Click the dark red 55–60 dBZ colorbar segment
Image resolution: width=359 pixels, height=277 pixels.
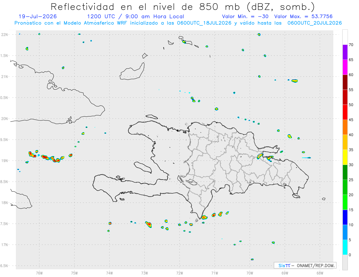(x=345, y=82)
